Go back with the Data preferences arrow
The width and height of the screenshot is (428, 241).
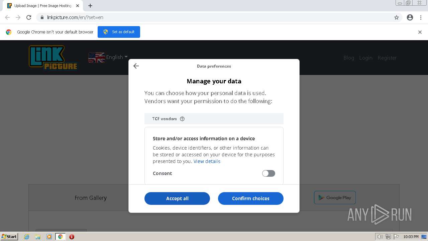pos(136,66)
